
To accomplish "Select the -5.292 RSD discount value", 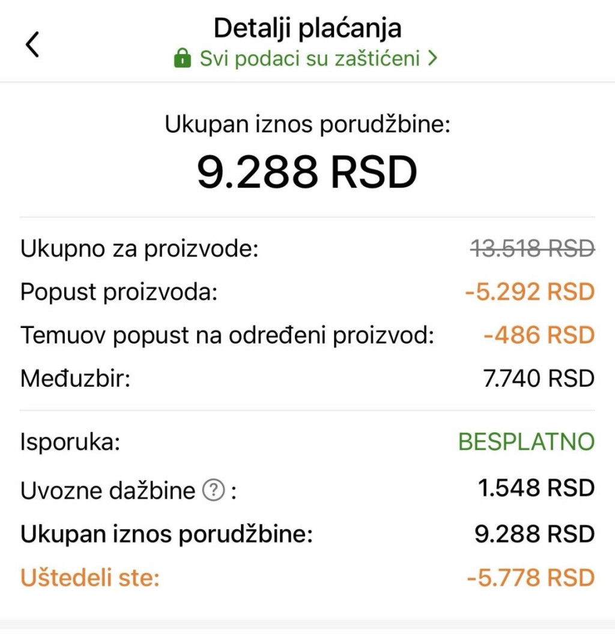I will point(530,291).
